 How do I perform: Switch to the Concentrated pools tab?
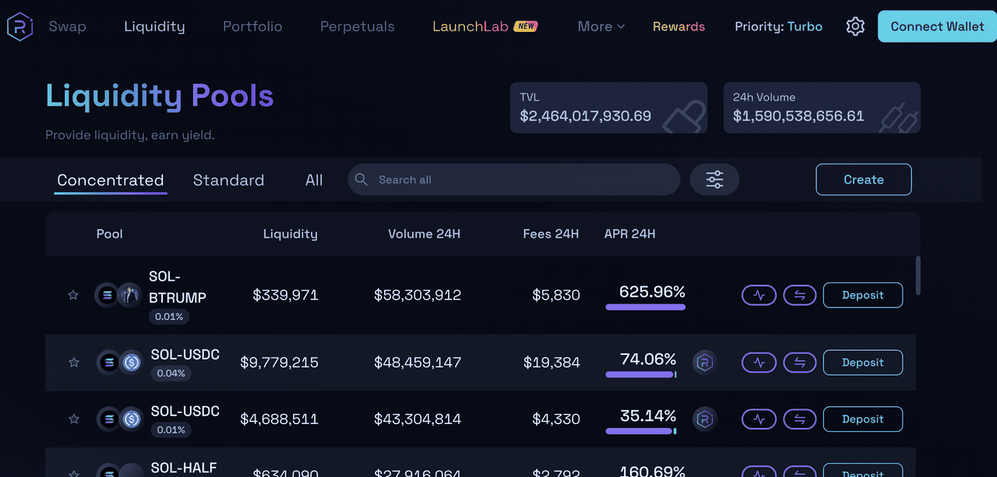click(111, 181)
